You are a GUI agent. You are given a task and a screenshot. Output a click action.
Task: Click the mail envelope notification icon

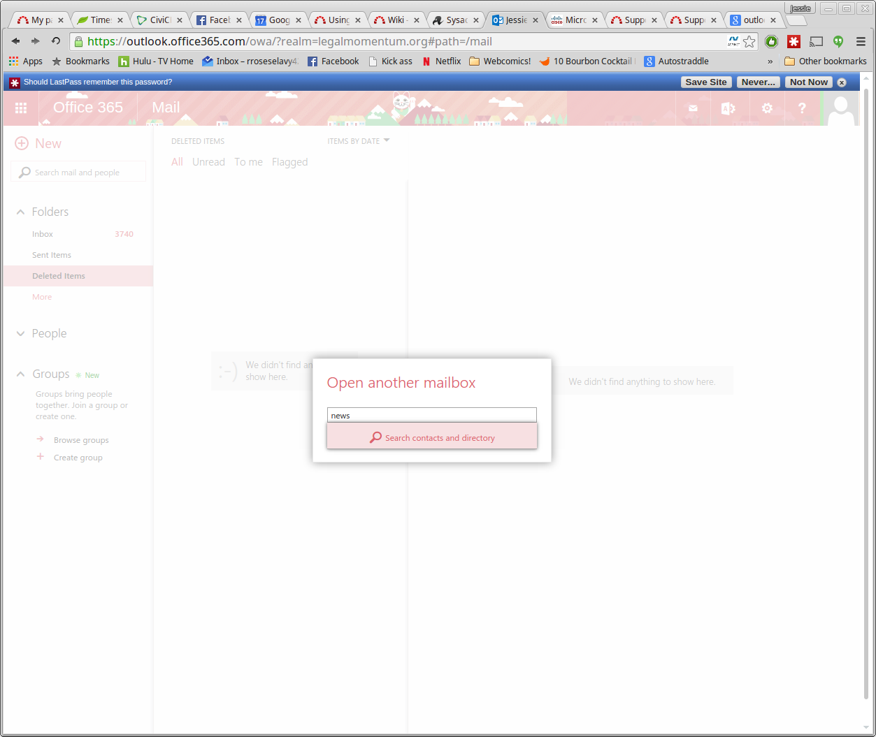tap(693, 108)
